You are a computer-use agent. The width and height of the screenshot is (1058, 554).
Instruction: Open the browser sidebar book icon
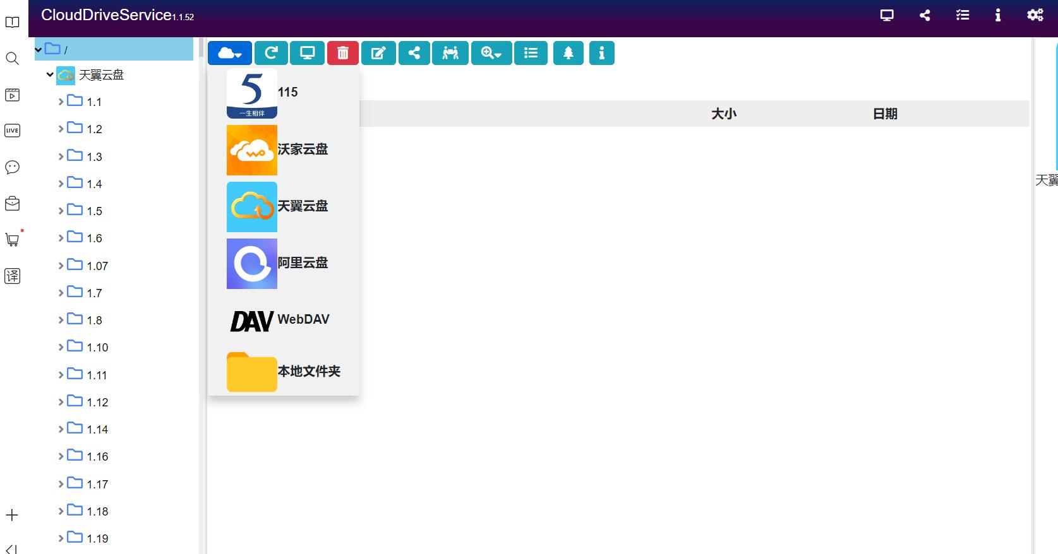click(12, 22)
